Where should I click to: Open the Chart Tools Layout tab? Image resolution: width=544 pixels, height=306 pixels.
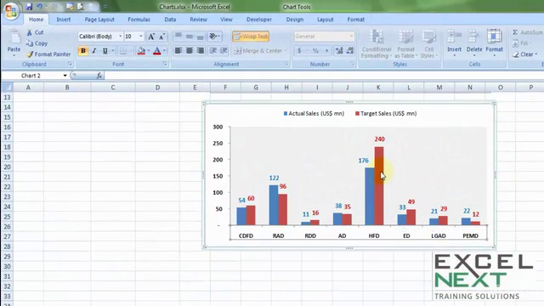click(x=325, y=20)
